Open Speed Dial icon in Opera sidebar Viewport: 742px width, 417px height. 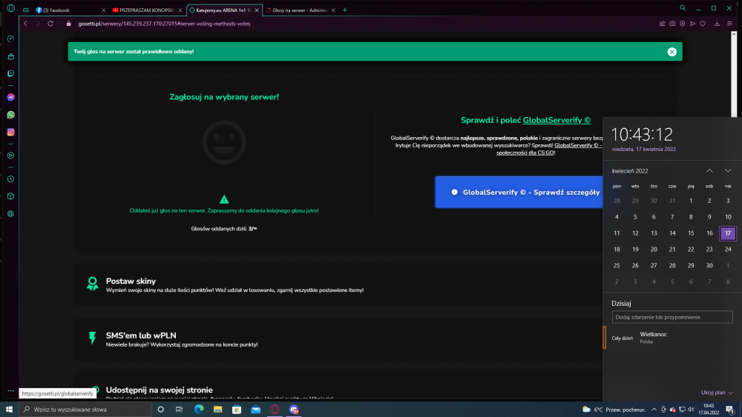click(11, 39)
